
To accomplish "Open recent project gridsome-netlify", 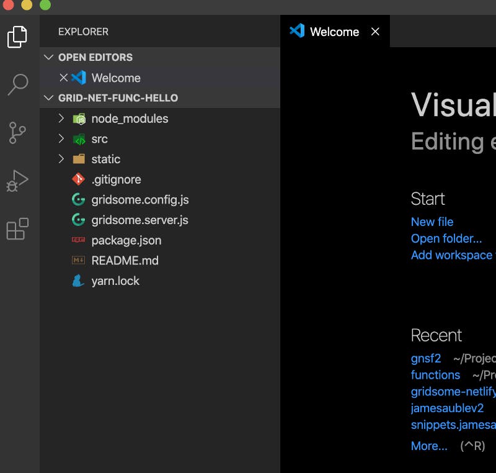I will (453, 391).
